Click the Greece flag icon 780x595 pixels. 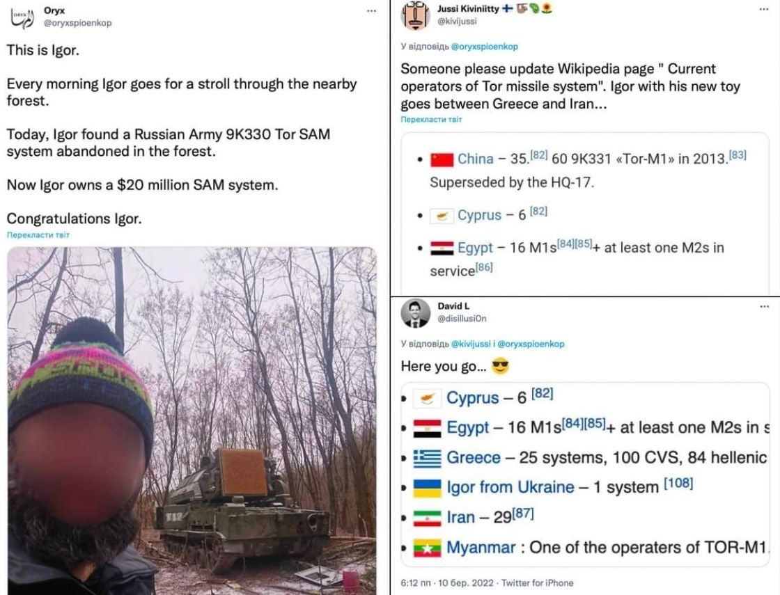(428, 459)
